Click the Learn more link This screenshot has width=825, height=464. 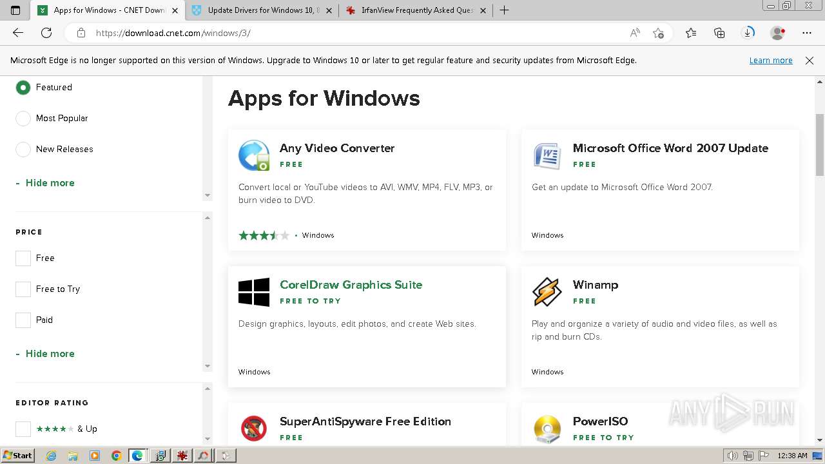pos(771,61)
